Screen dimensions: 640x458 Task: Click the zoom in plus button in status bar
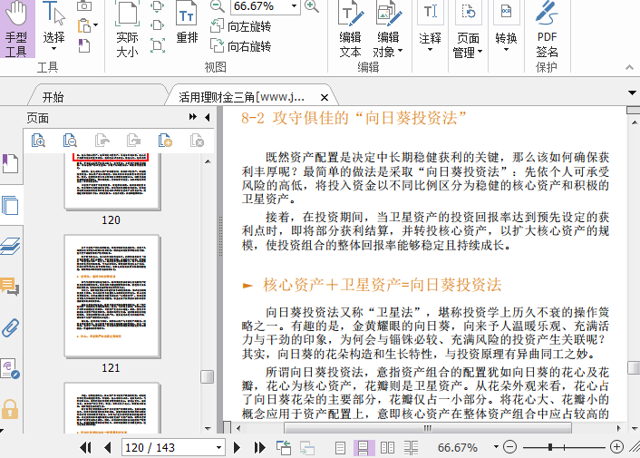click(x=616, y=447)
